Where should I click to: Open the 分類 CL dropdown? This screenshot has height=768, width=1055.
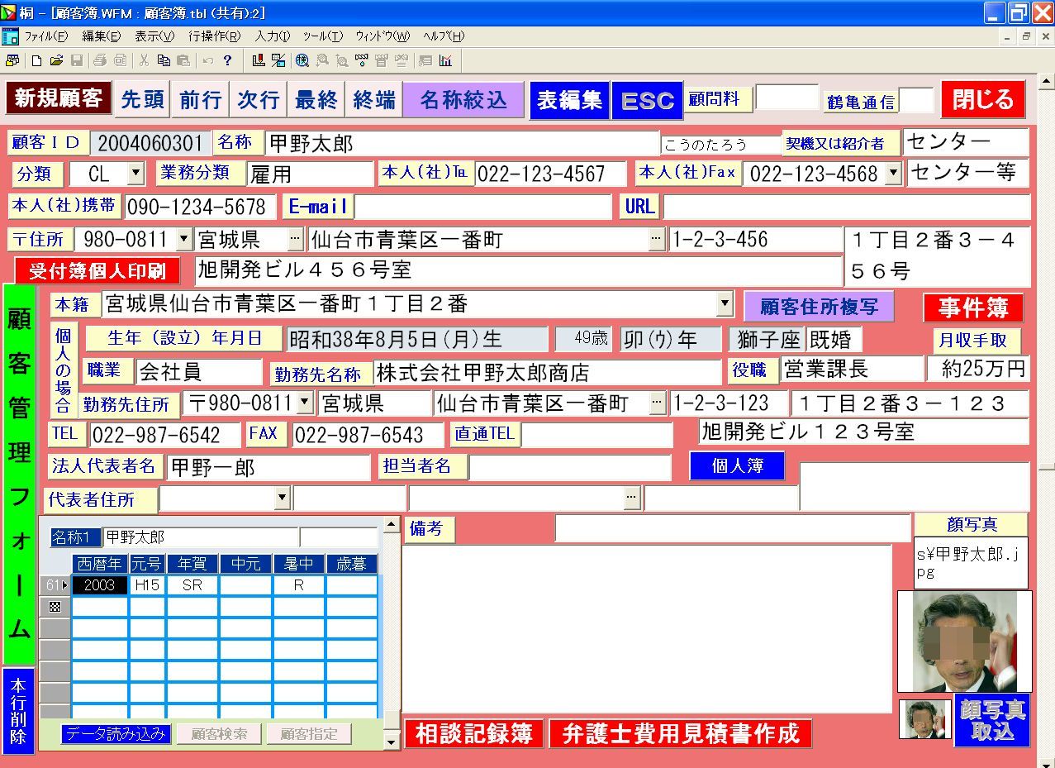point(136,174)
